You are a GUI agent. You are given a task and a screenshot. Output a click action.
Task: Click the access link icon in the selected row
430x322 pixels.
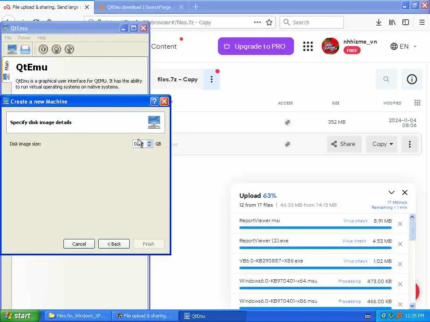pyautogui.click(x=287, y=144)
